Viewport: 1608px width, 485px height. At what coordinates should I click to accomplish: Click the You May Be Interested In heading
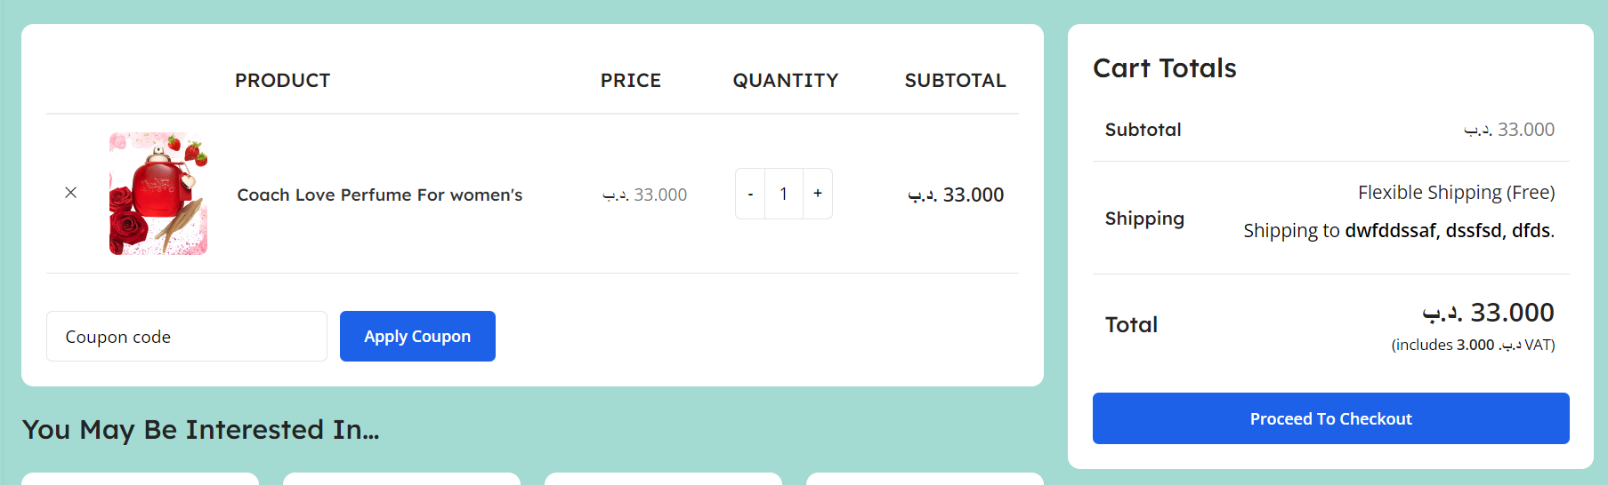pos(201,430)
